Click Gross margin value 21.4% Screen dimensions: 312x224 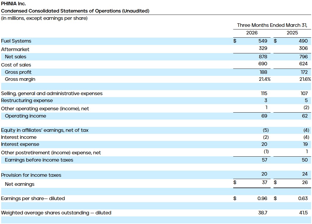point(264,79)
